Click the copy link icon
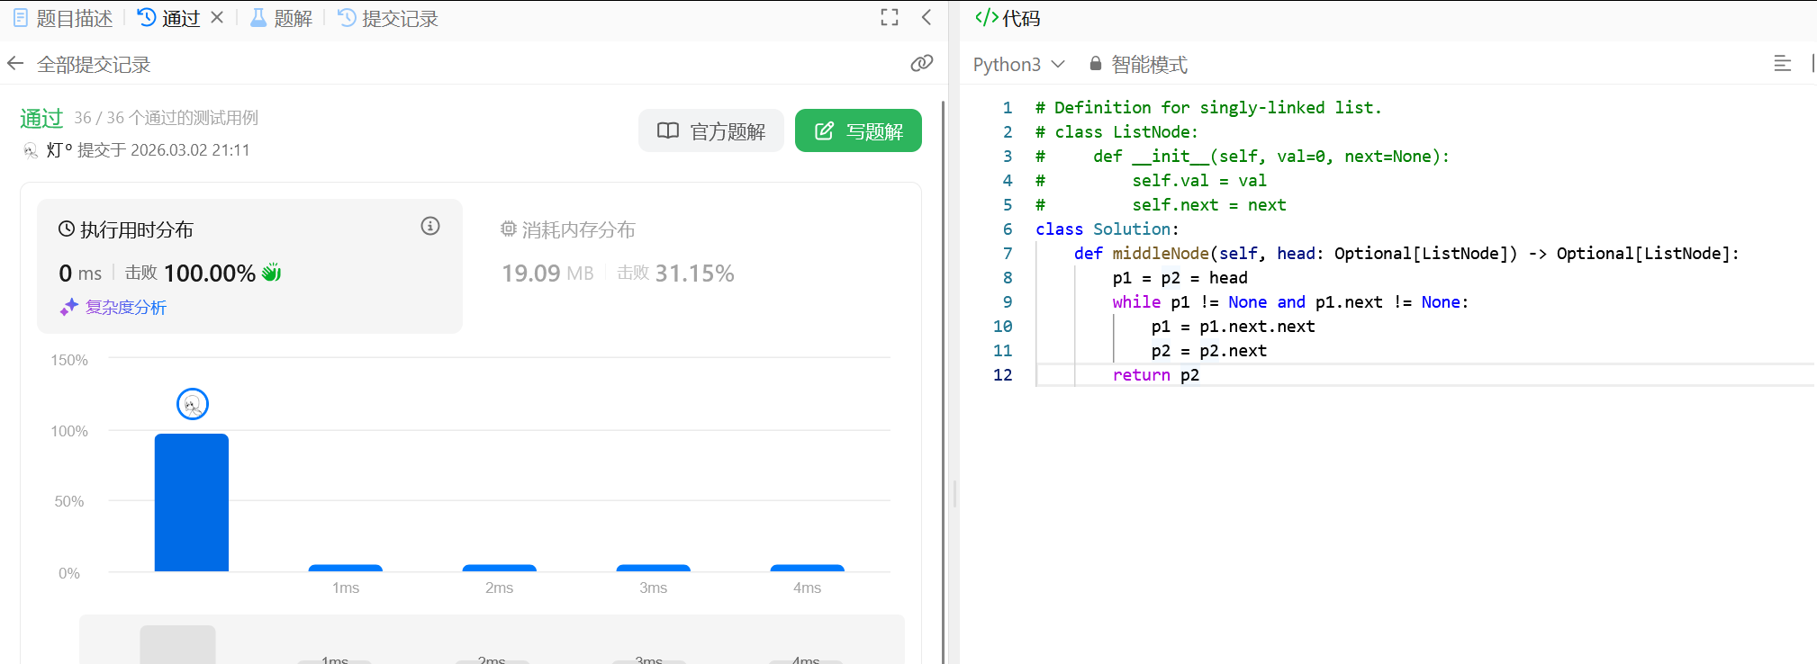Screen dimensions: 1817x664 click(x=921, y=63)
